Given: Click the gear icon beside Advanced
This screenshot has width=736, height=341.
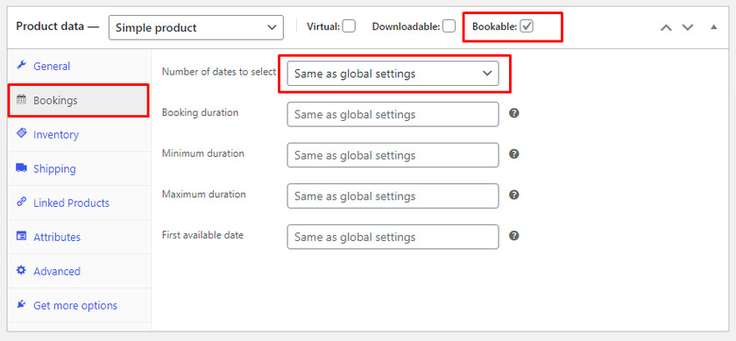Looking at the screenshot, I should 21,271.
